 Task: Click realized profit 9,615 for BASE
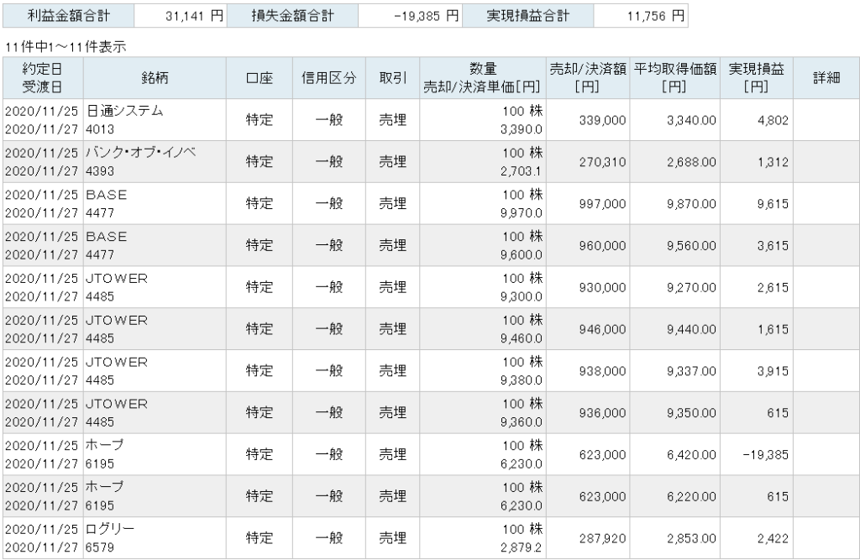click(x=773, y=204)
